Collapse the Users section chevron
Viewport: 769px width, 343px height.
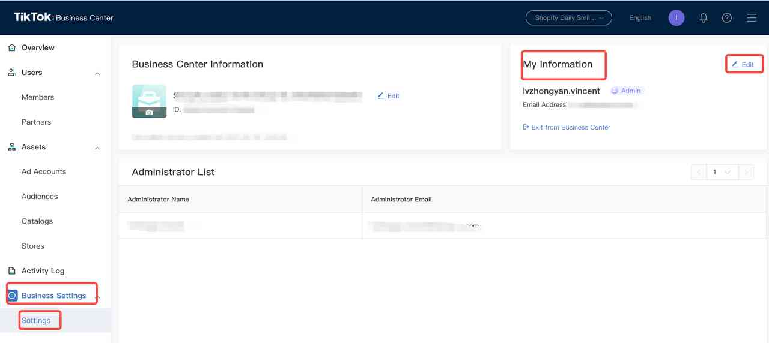[x=97, y=73]
